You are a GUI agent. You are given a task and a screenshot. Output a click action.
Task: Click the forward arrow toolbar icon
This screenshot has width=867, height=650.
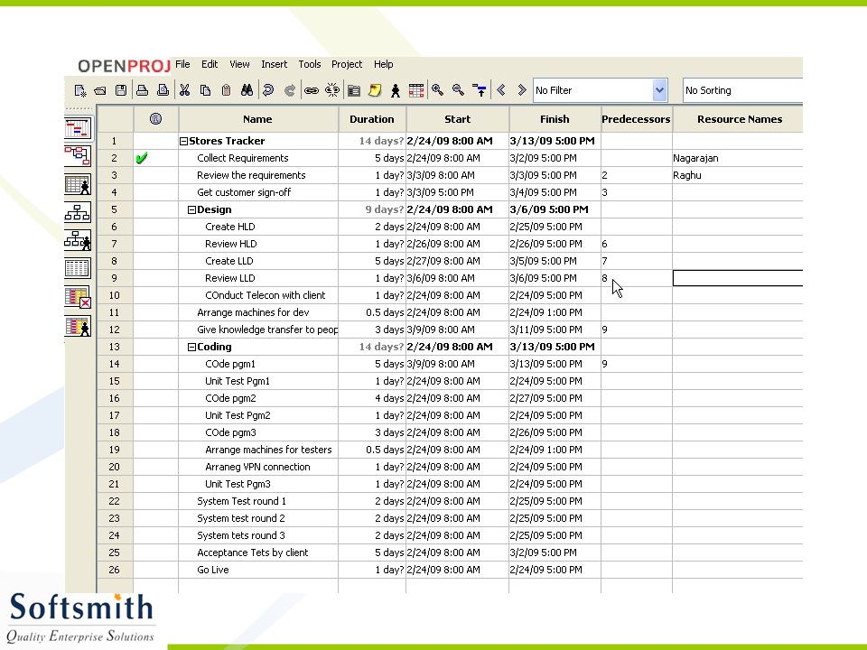pyautogui.click(x=521, y=90)
